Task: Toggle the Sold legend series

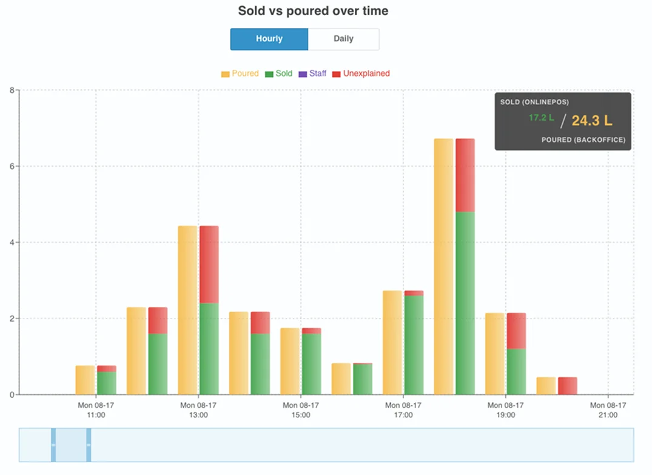Action: click(278, 73)
